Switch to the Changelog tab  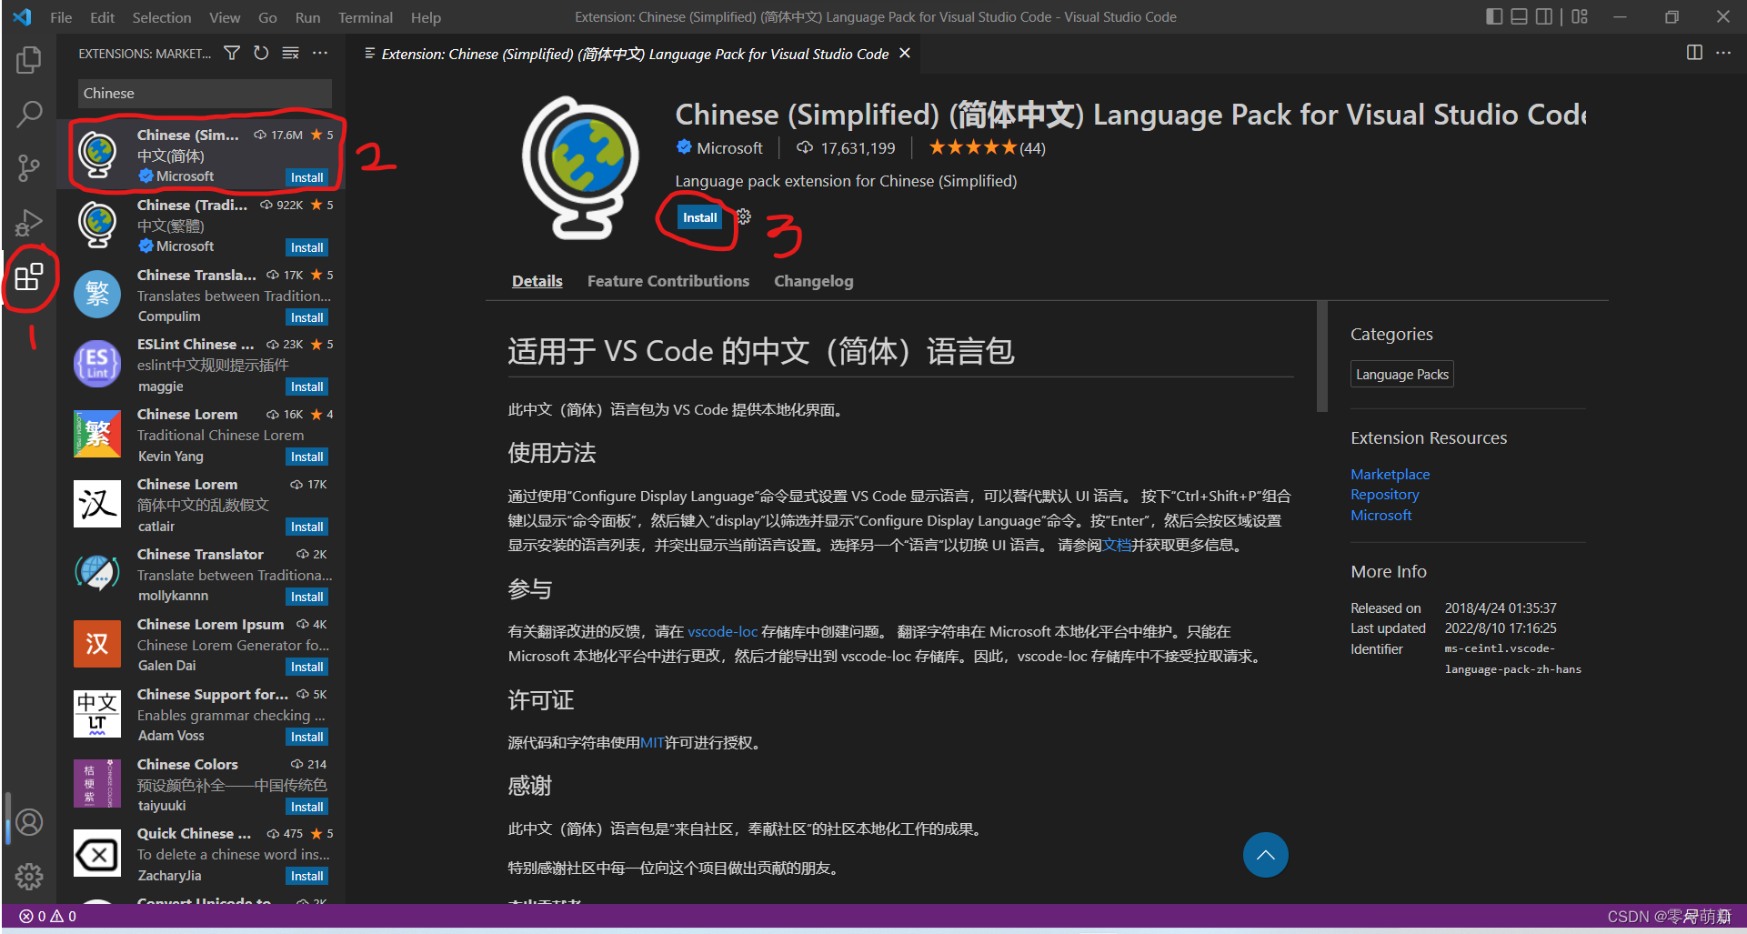(813, 281)
